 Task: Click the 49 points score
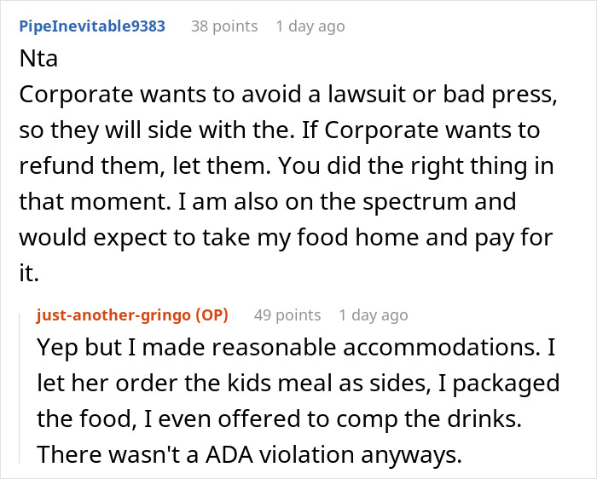click(287, 315)
